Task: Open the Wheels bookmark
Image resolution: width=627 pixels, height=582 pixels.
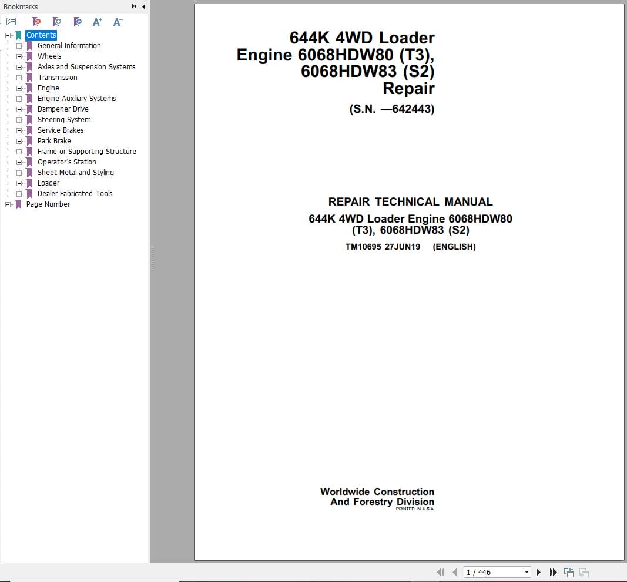Action: click(49, 56)
